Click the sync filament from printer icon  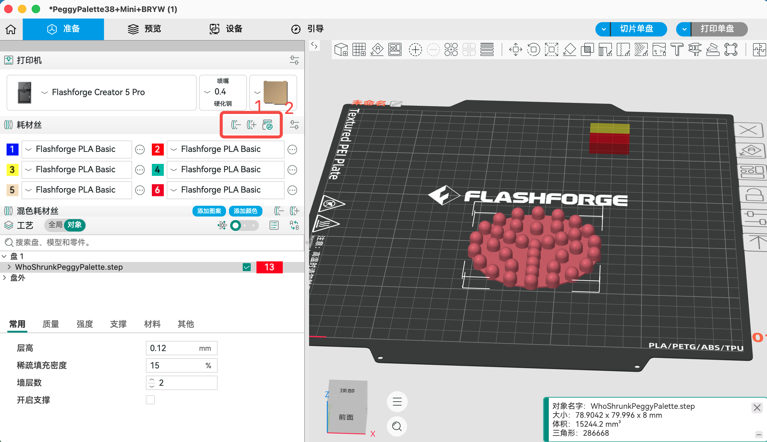point(268,125)
